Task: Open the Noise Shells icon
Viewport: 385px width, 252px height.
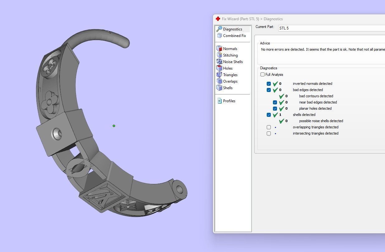Action: pos(219,62)
